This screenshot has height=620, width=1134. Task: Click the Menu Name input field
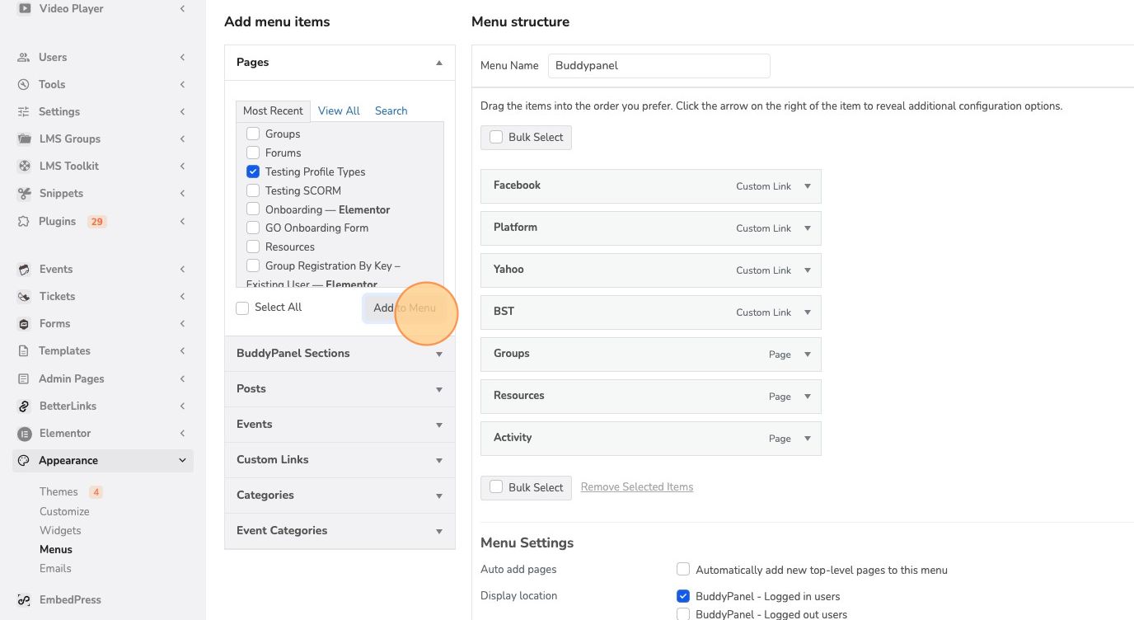point(659,66)
